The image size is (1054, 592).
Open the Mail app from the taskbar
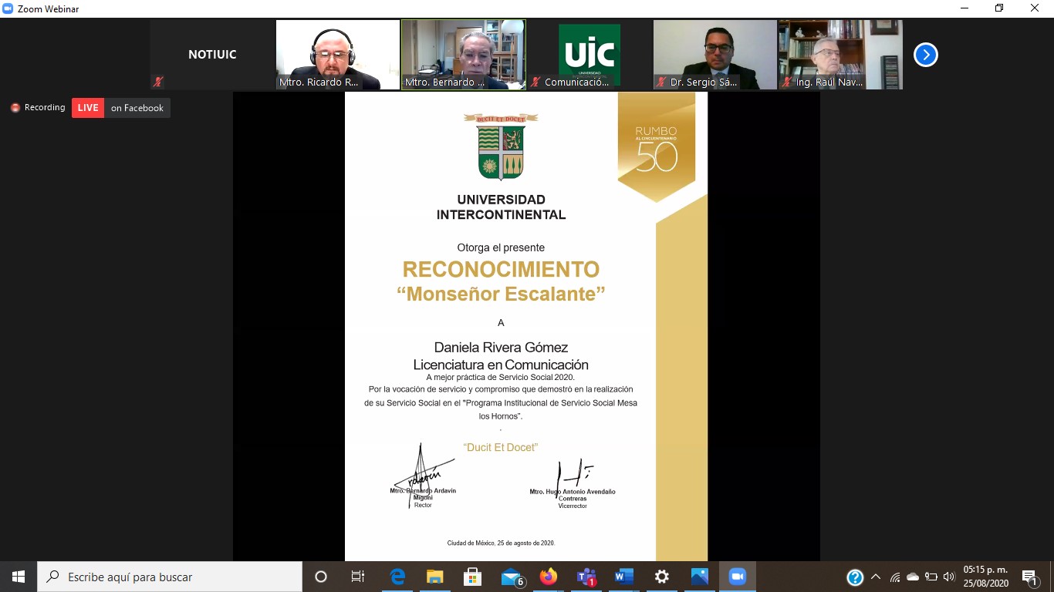pos(511,577)
